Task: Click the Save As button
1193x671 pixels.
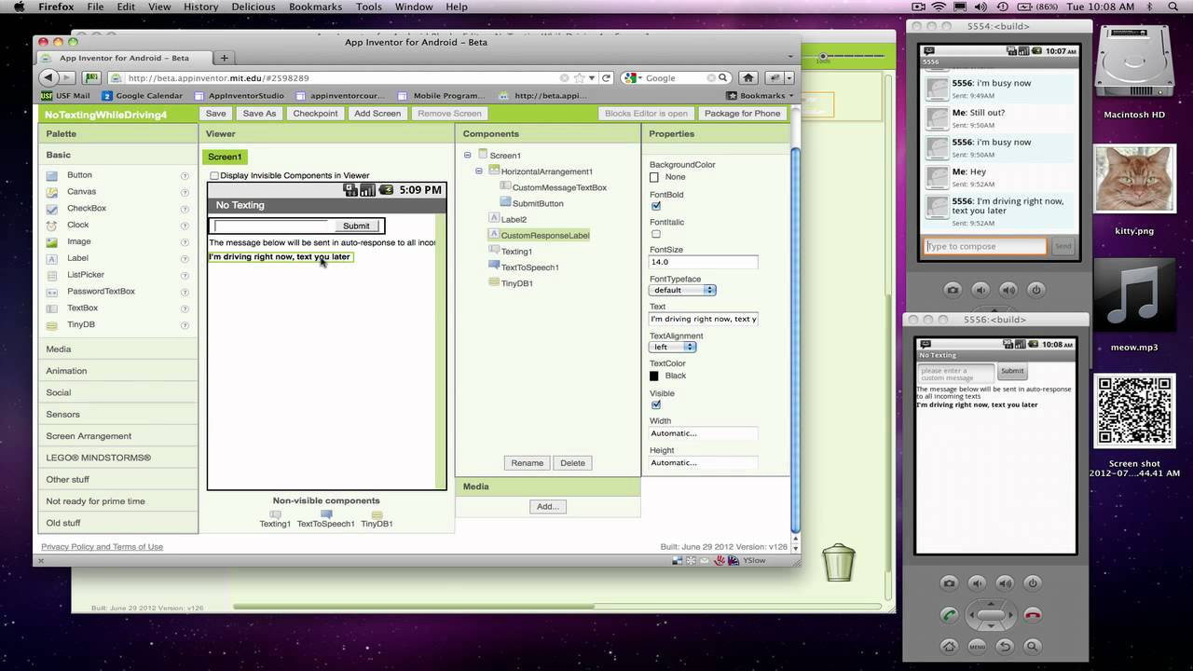Action: [x=259, y=114]
